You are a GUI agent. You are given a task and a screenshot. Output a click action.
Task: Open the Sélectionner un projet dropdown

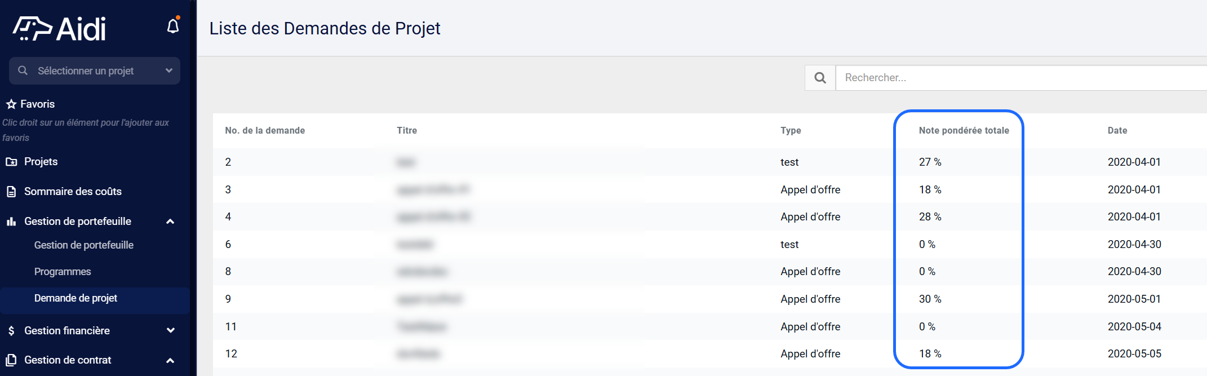pyautogui.click(x=95, y=71)
